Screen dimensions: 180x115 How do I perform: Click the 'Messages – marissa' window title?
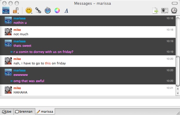pyautogui.click(x=92, y=3)
